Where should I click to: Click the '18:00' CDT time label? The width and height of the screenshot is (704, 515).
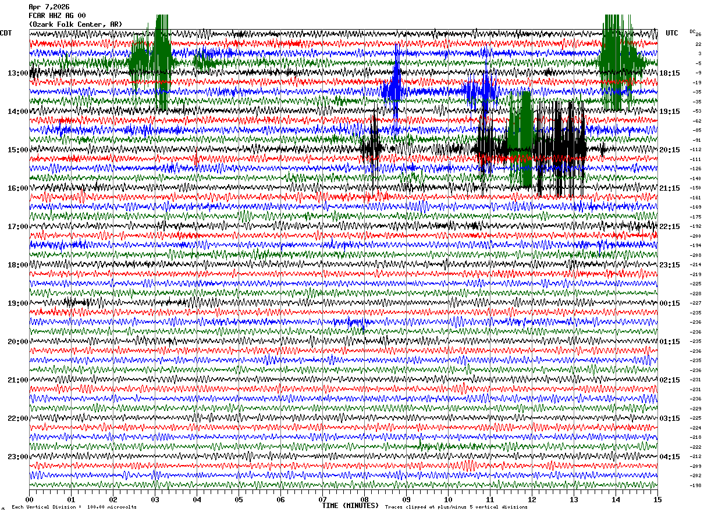point(17,265)
